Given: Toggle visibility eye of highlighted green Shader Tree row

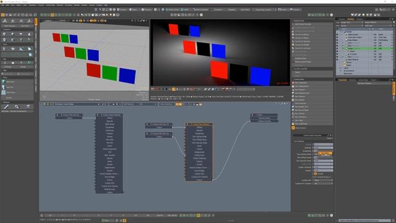Looking at the screenshot, I should click(x=337, y=48).
